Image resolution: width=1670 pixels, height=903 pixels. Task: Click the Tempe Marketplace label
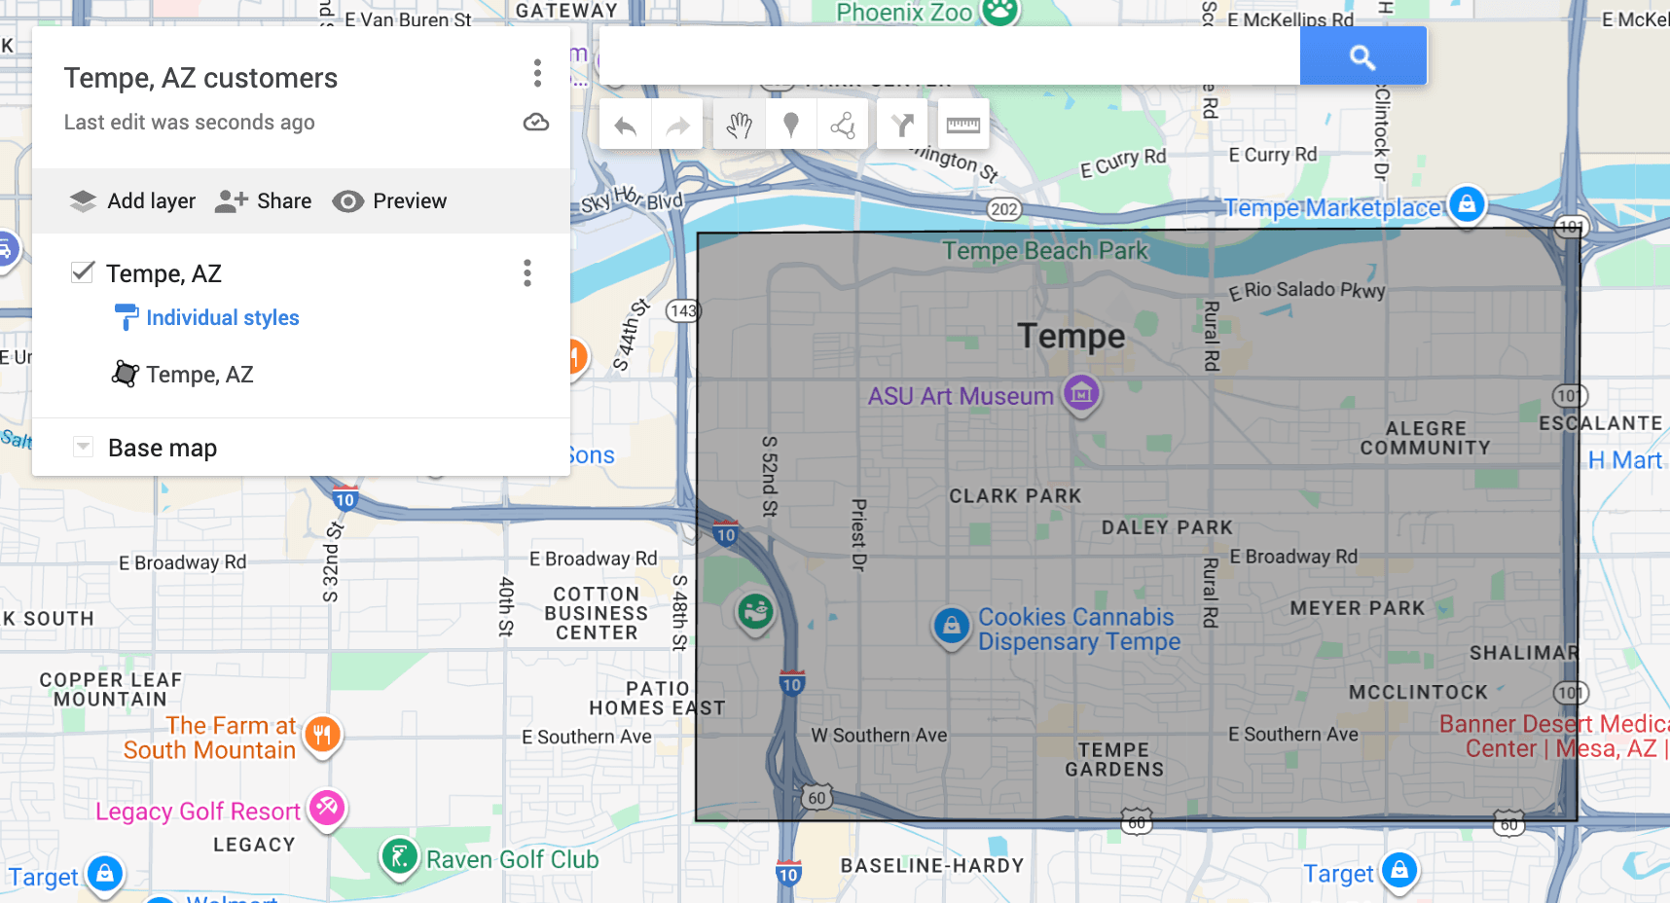(x=1332, y=207)
